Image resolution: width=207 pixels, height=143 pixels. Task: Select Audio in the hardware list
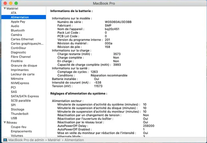click(x=15, y=26)
